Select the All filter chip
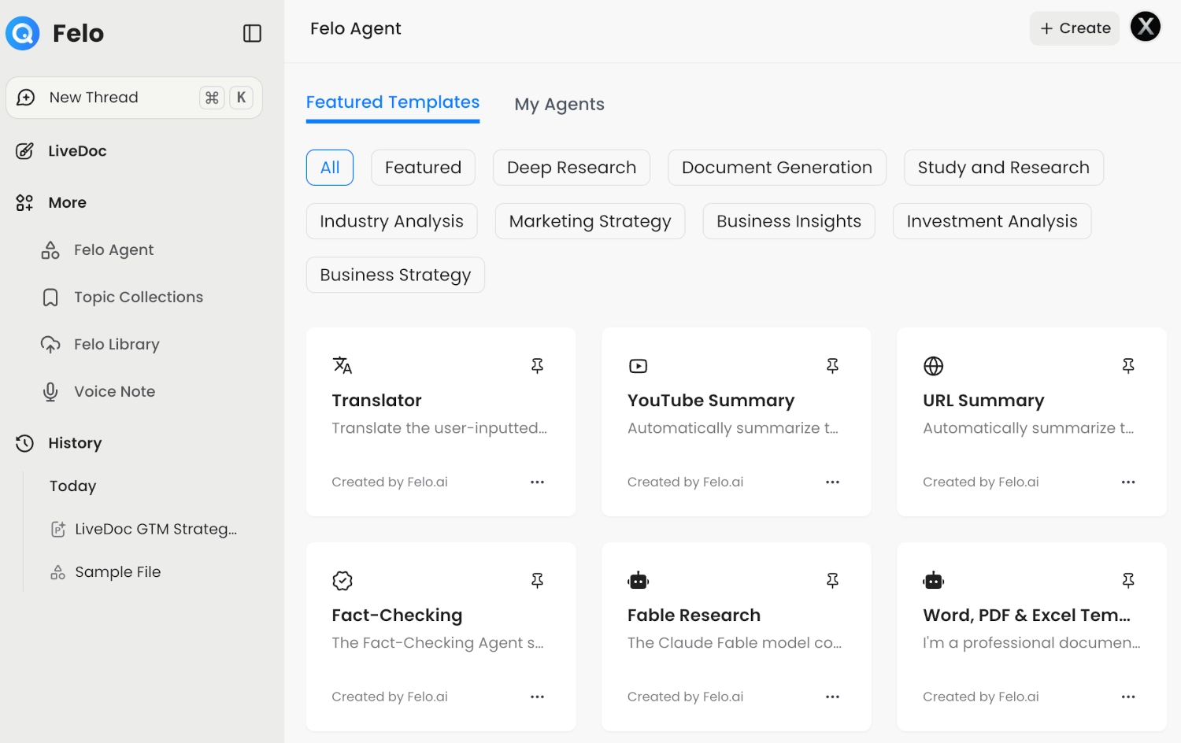The image size is (1181, 743). coord(330,168)
